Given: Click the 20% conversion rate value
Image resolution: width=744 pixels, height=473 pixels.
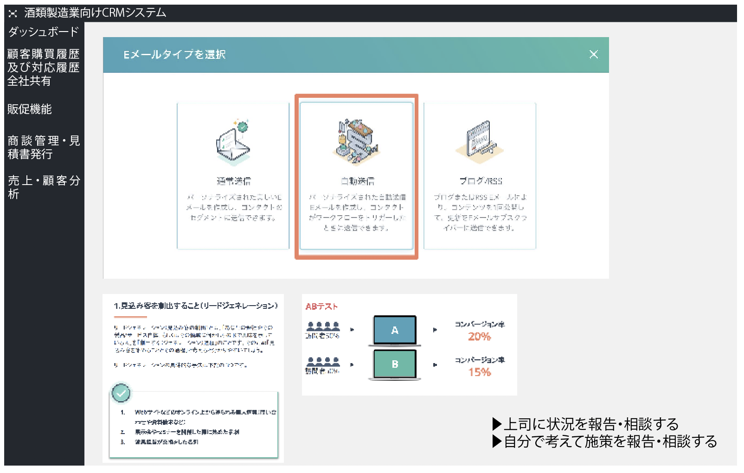Looking at the screenshot, I should click(479, 337).
